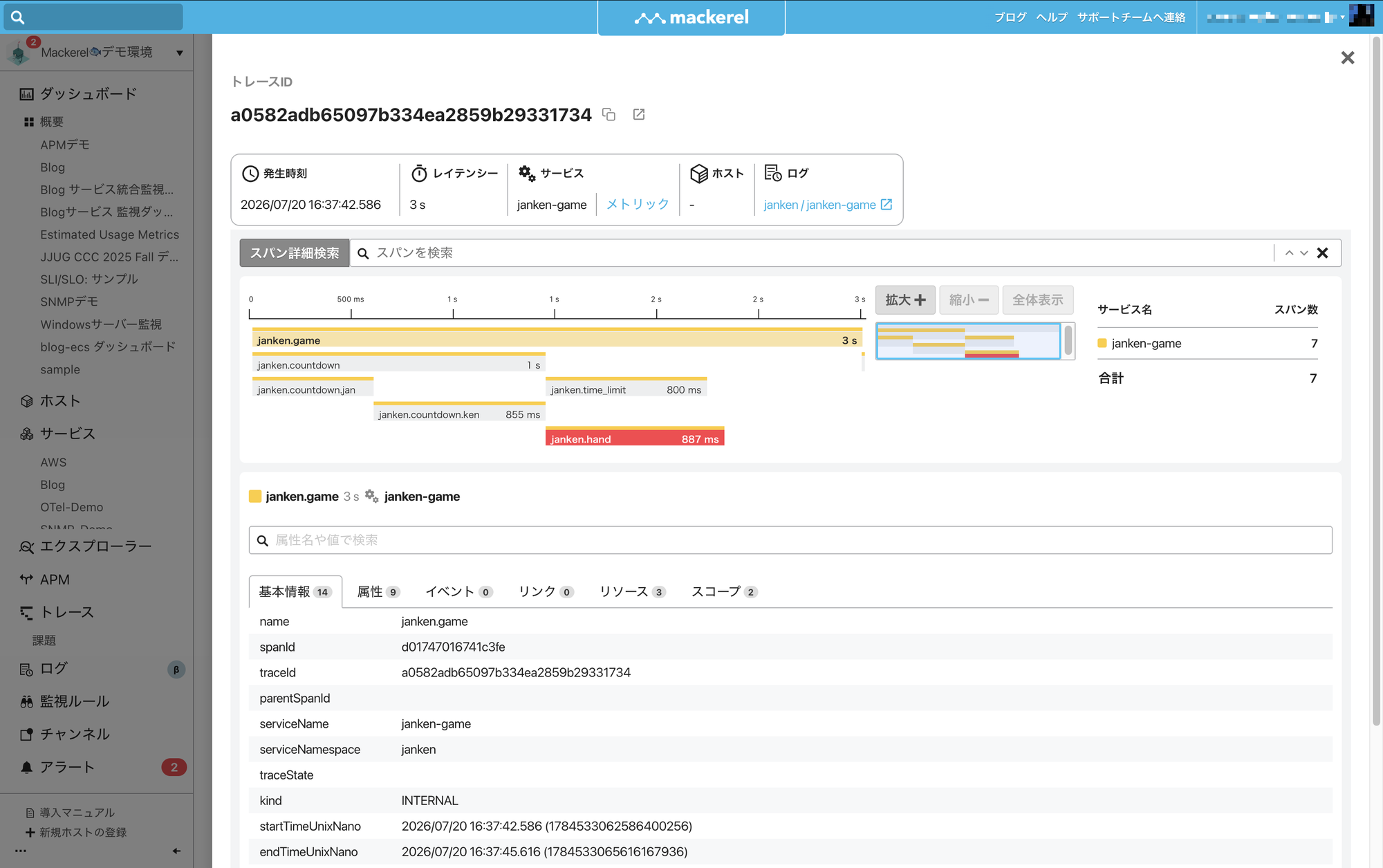Viewport: 1383px width, 868px height.
Task: Open trace in new window icon
Action: coord(639,115)
